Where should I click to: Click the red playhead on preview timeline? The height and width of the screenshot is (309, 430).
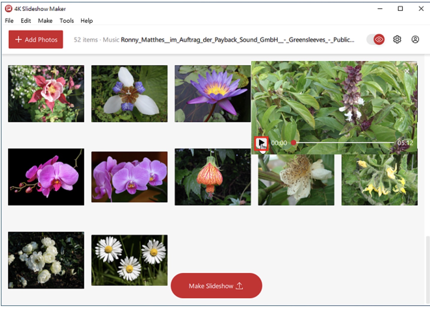coord(293,143)
